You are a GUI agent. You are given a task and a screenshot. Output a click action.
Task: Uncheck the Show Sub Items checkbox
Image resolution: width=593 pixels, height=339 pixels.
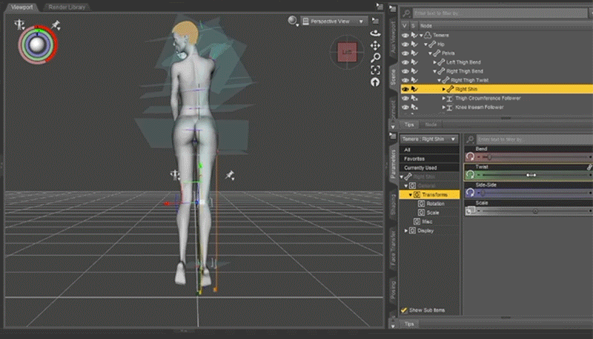click(x=404, y=310)
